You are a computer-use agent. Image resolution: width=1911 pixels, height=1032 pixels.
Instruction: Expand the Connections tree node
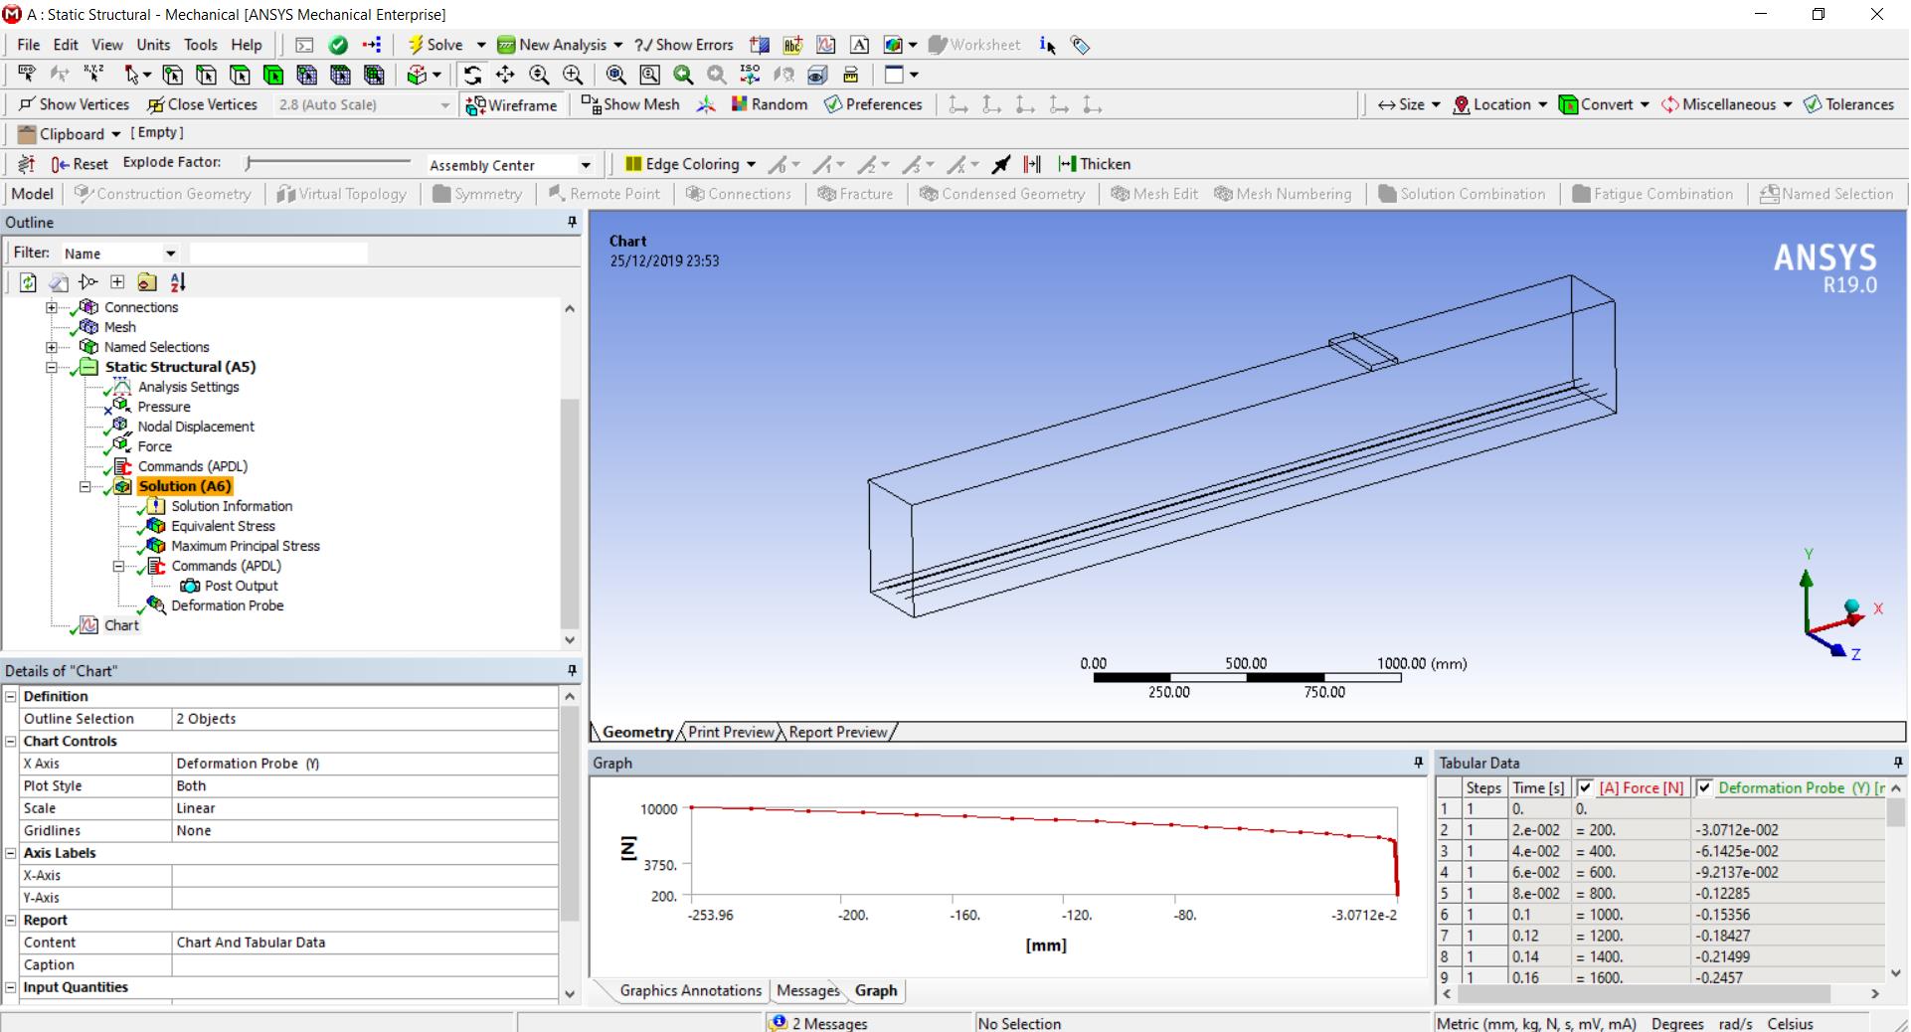52,307
